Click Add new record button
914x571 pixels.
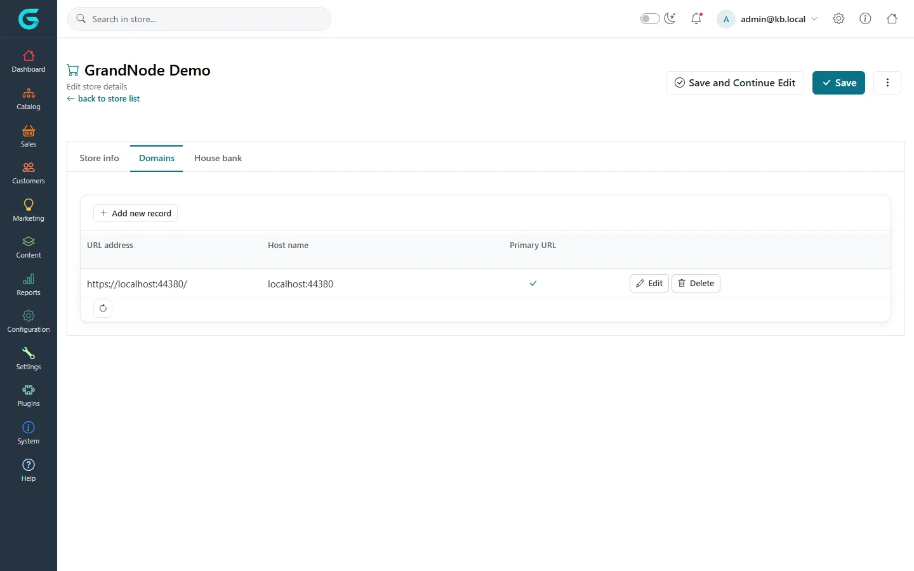click(136, 213)
